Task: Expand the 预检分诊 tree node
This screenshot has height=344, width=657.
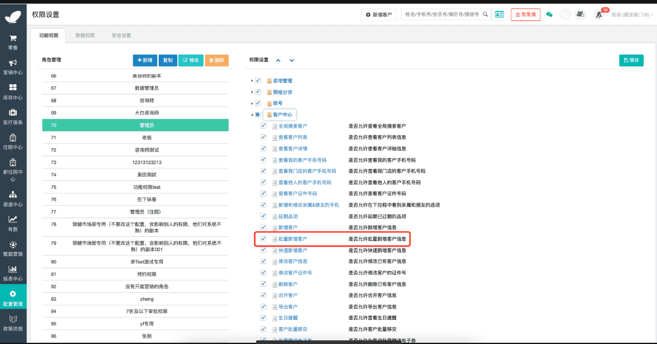Action: pyautogui.click(x=251, y=92)
